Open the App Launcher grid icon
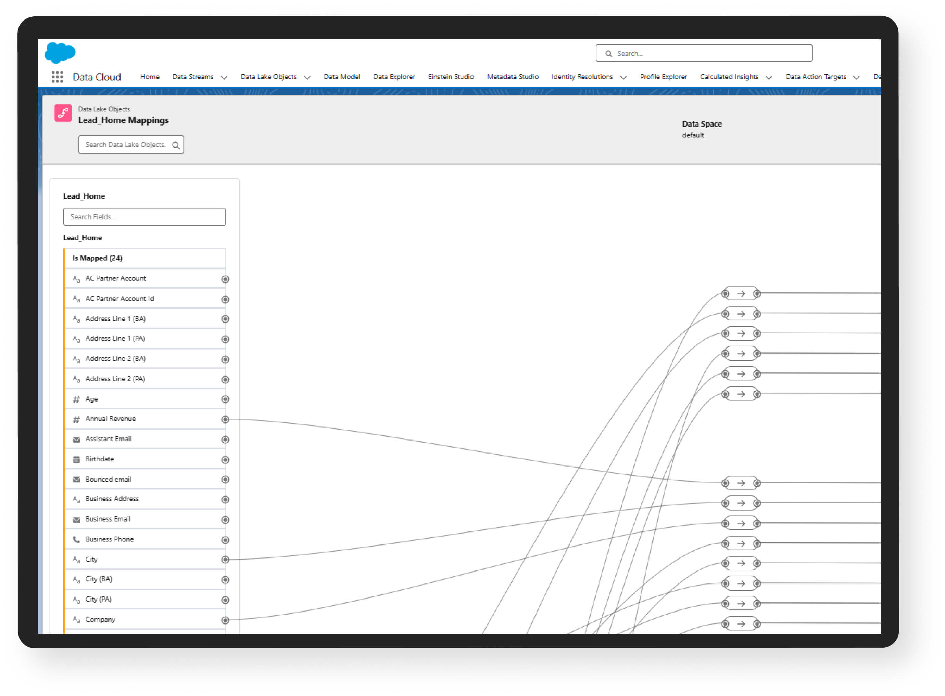 pos(57,77)
